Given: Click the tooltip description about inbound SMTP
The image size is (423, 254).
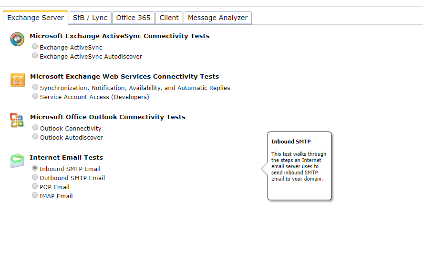Looking at the screenshot, I should pyautogui.click(x=299, y=166).
